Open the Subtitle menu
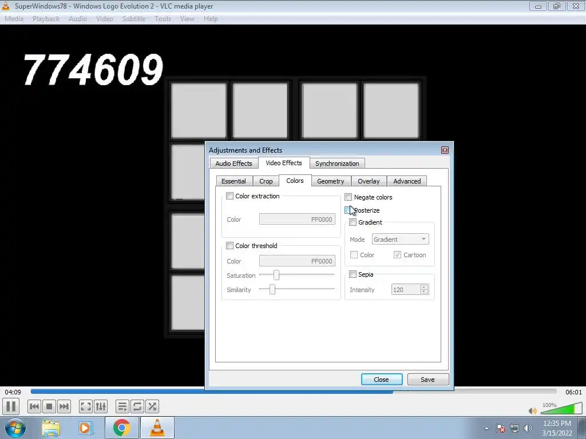Viewport: 586px width, 439px height. (x=134, y=19)
